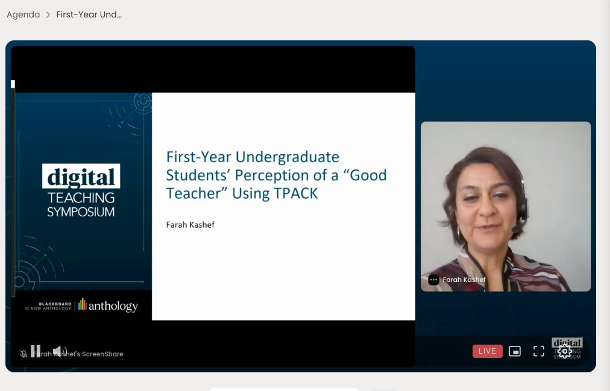The image size is (610, 391).
Task: Click the red LIVE badge
Action: (x=488, y=351)
